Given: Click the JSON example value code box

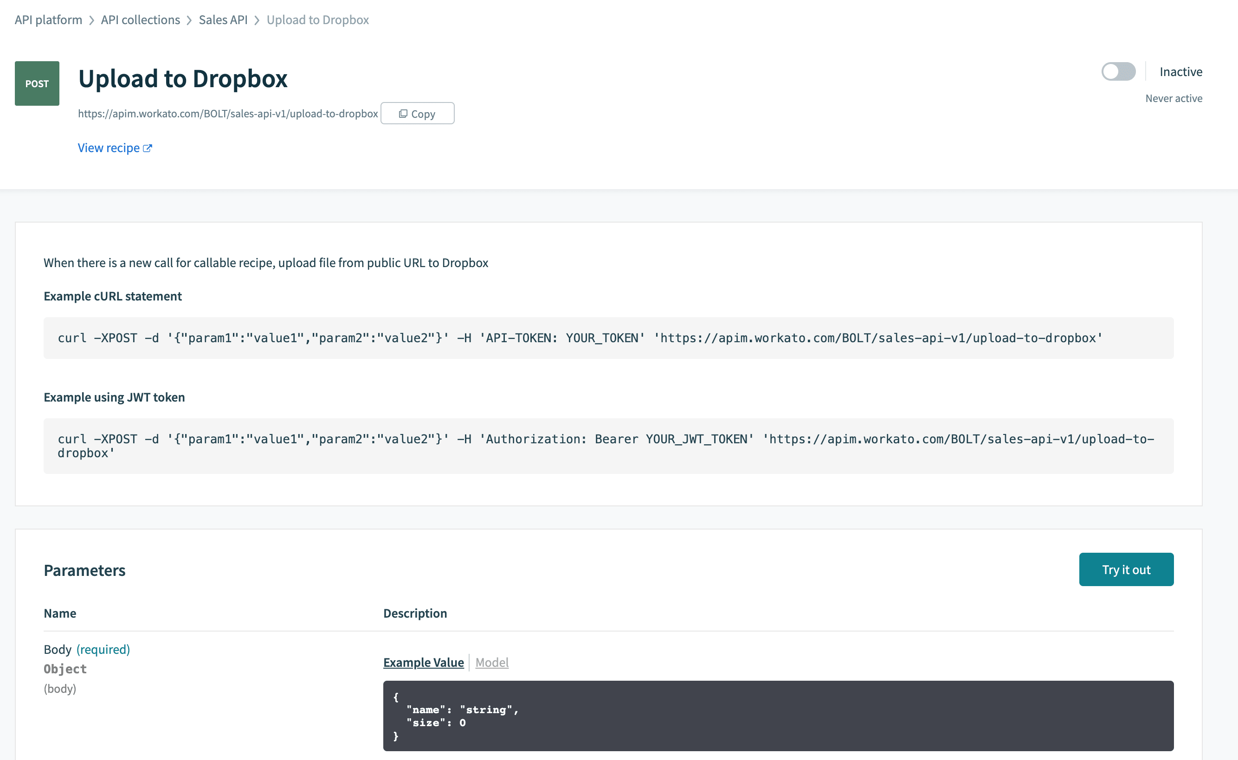Looking at the screenshot, I should click(x=778, y=716).
